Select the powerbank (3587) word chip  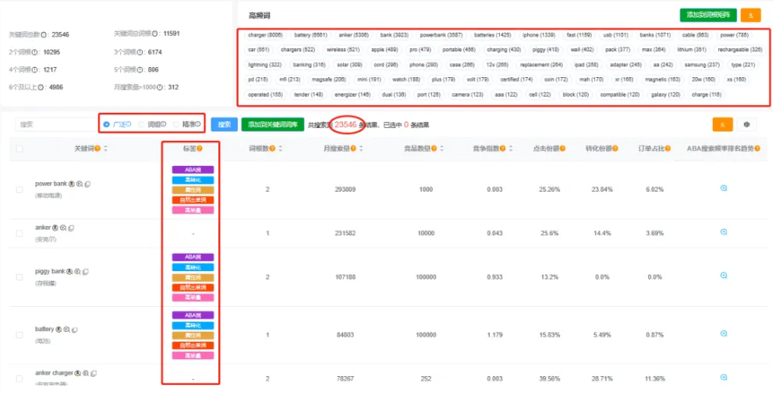[441, 35]
